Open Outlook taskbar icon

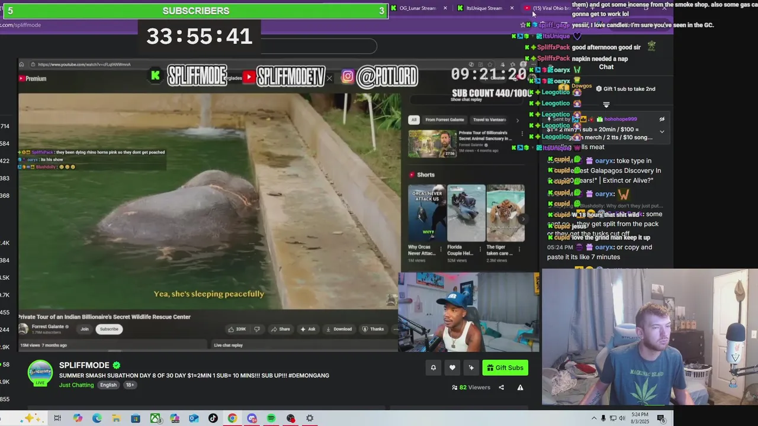coord(194,418)
